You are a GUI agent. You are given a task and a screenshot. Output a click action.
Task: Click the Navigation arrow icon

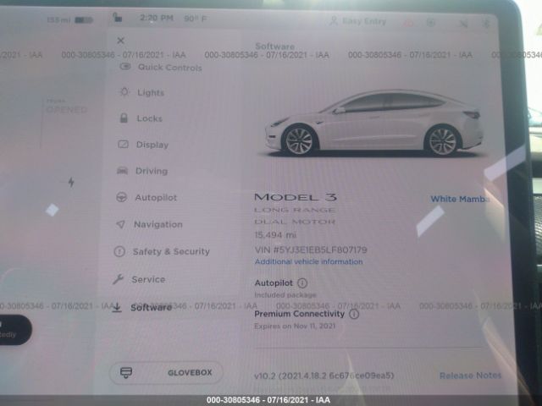(120, 224)
